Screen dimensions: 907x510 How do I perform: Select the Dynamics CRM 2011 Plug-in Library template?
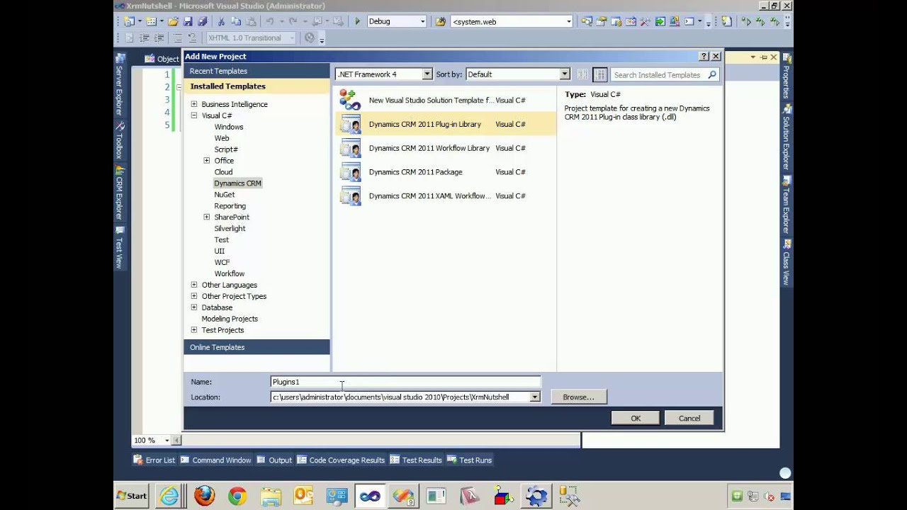coord(445,124)
